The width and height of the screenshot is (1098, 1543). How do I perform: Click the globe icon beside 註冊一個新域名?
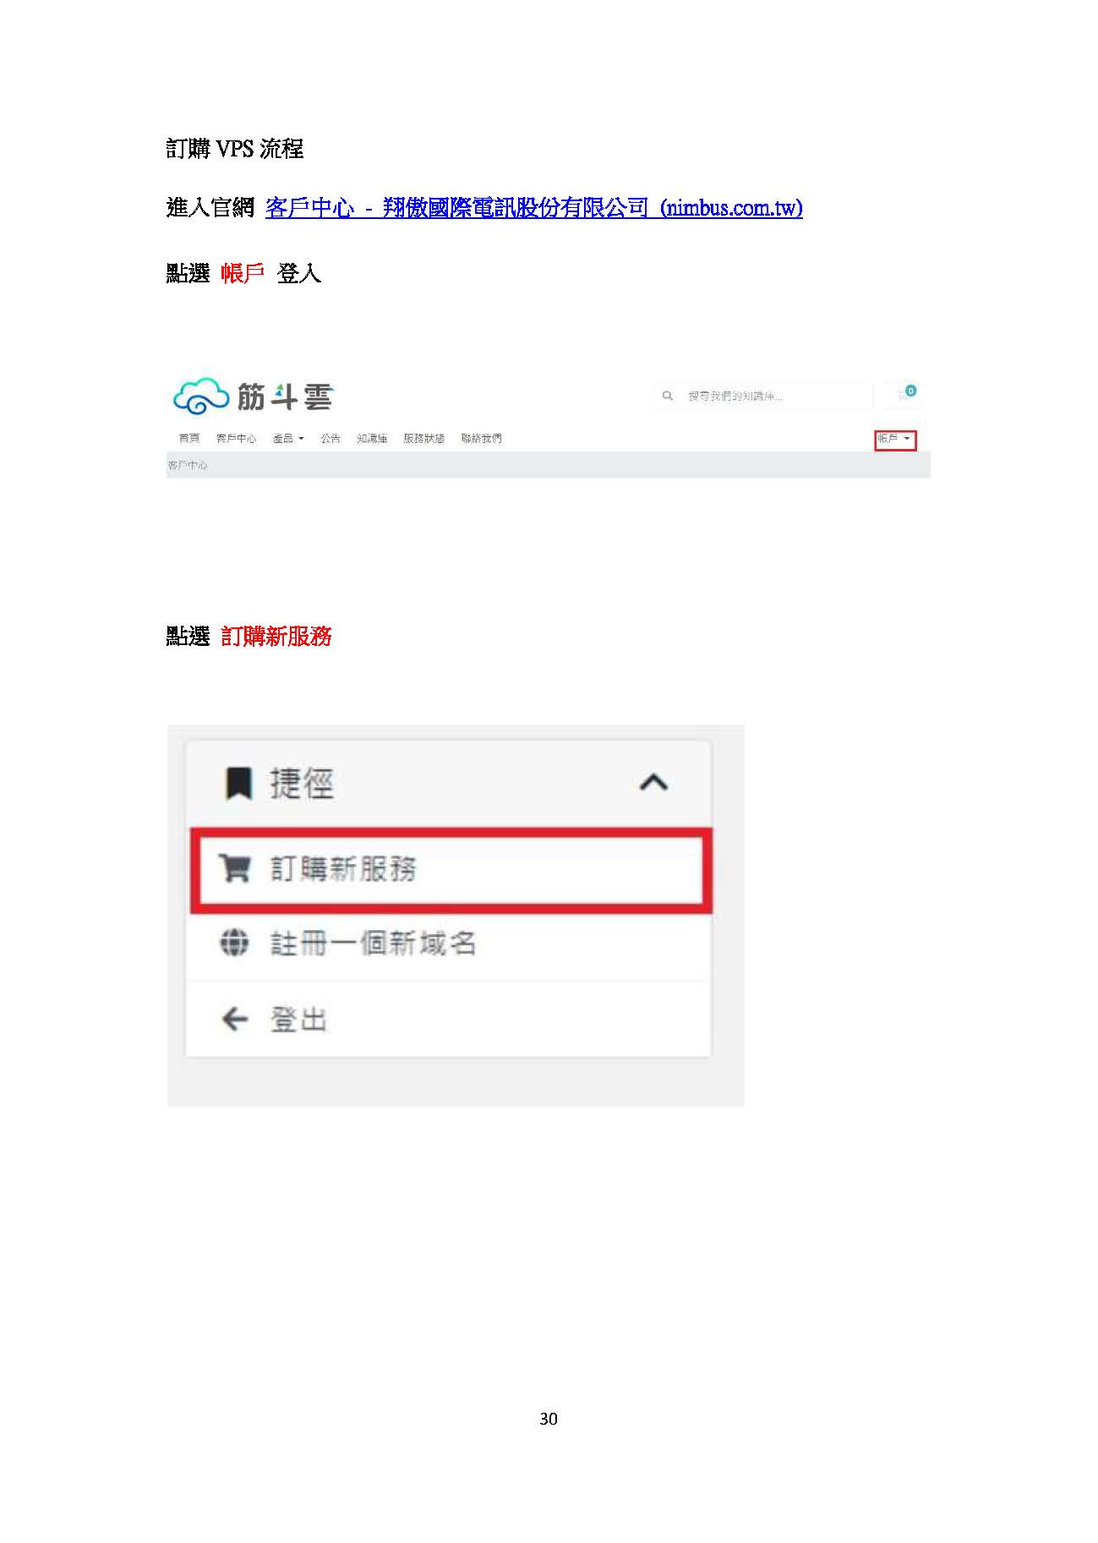point(234,942)
